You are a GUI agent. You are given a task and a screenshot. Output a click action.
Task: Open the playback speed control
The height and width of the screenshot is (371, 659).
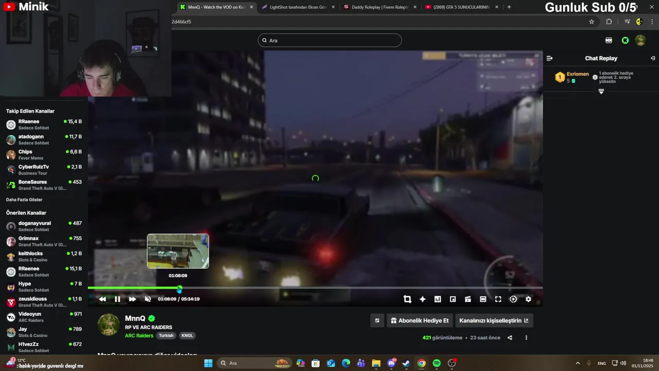pyautogui.click(x=513, y=299)
